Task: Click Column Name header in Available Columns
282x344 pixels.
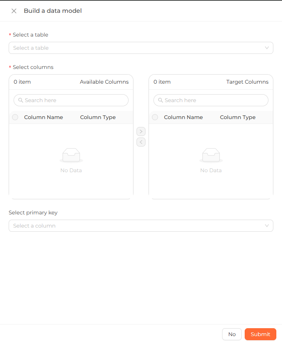Action: pyautogui.click(x=43, y=117)
